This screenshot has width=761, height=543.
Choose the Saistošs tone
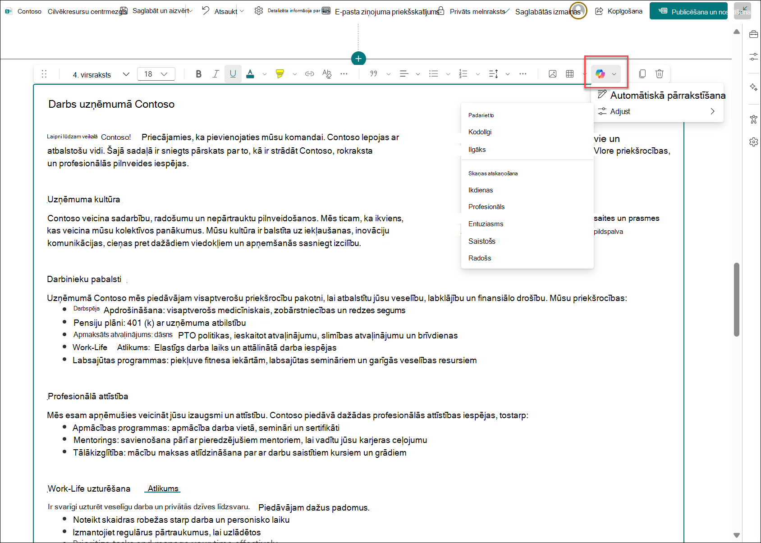(x=527, y=241)
